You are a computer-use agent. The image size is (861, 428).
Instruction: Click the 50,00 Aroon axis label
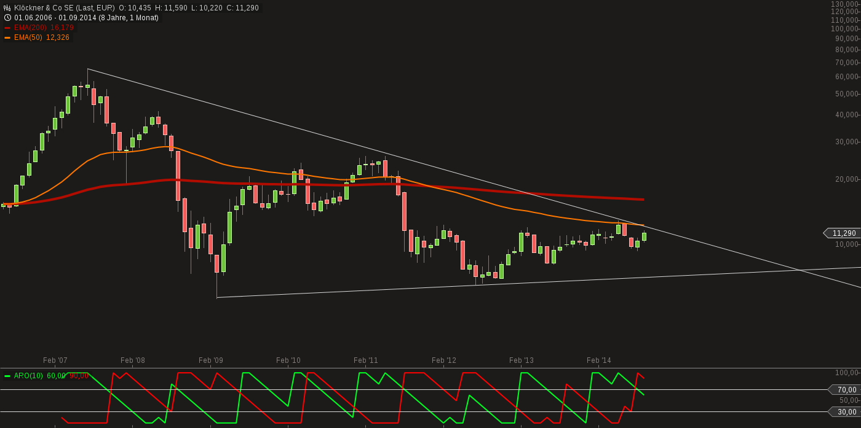pyautogui.click(x=849, y=400)
